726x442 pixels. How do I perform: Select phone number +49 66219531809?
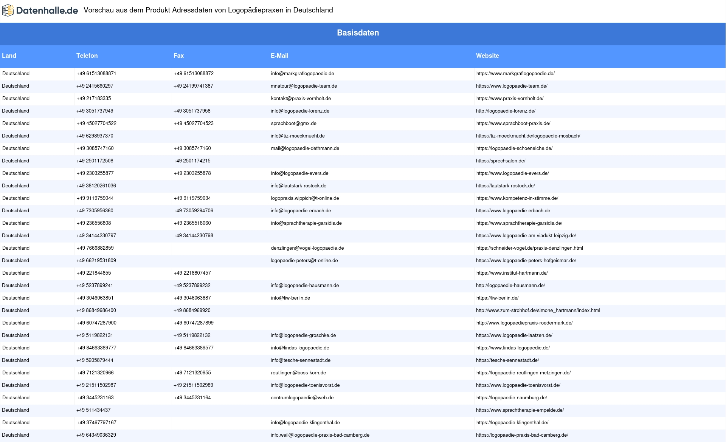tap(96, 261)
